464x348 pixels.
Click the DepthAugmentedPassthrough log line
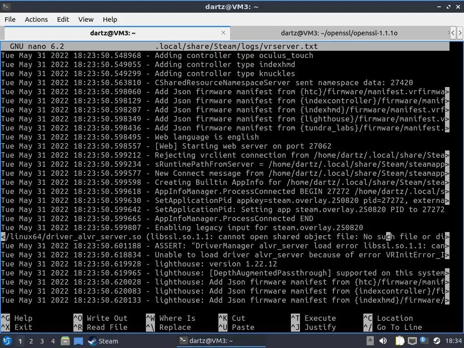coord(225,273)
